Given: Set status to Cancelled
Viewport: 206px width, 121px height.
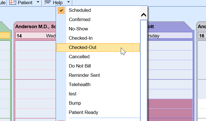Looking at the screenshot, I should tap(79, 57).
